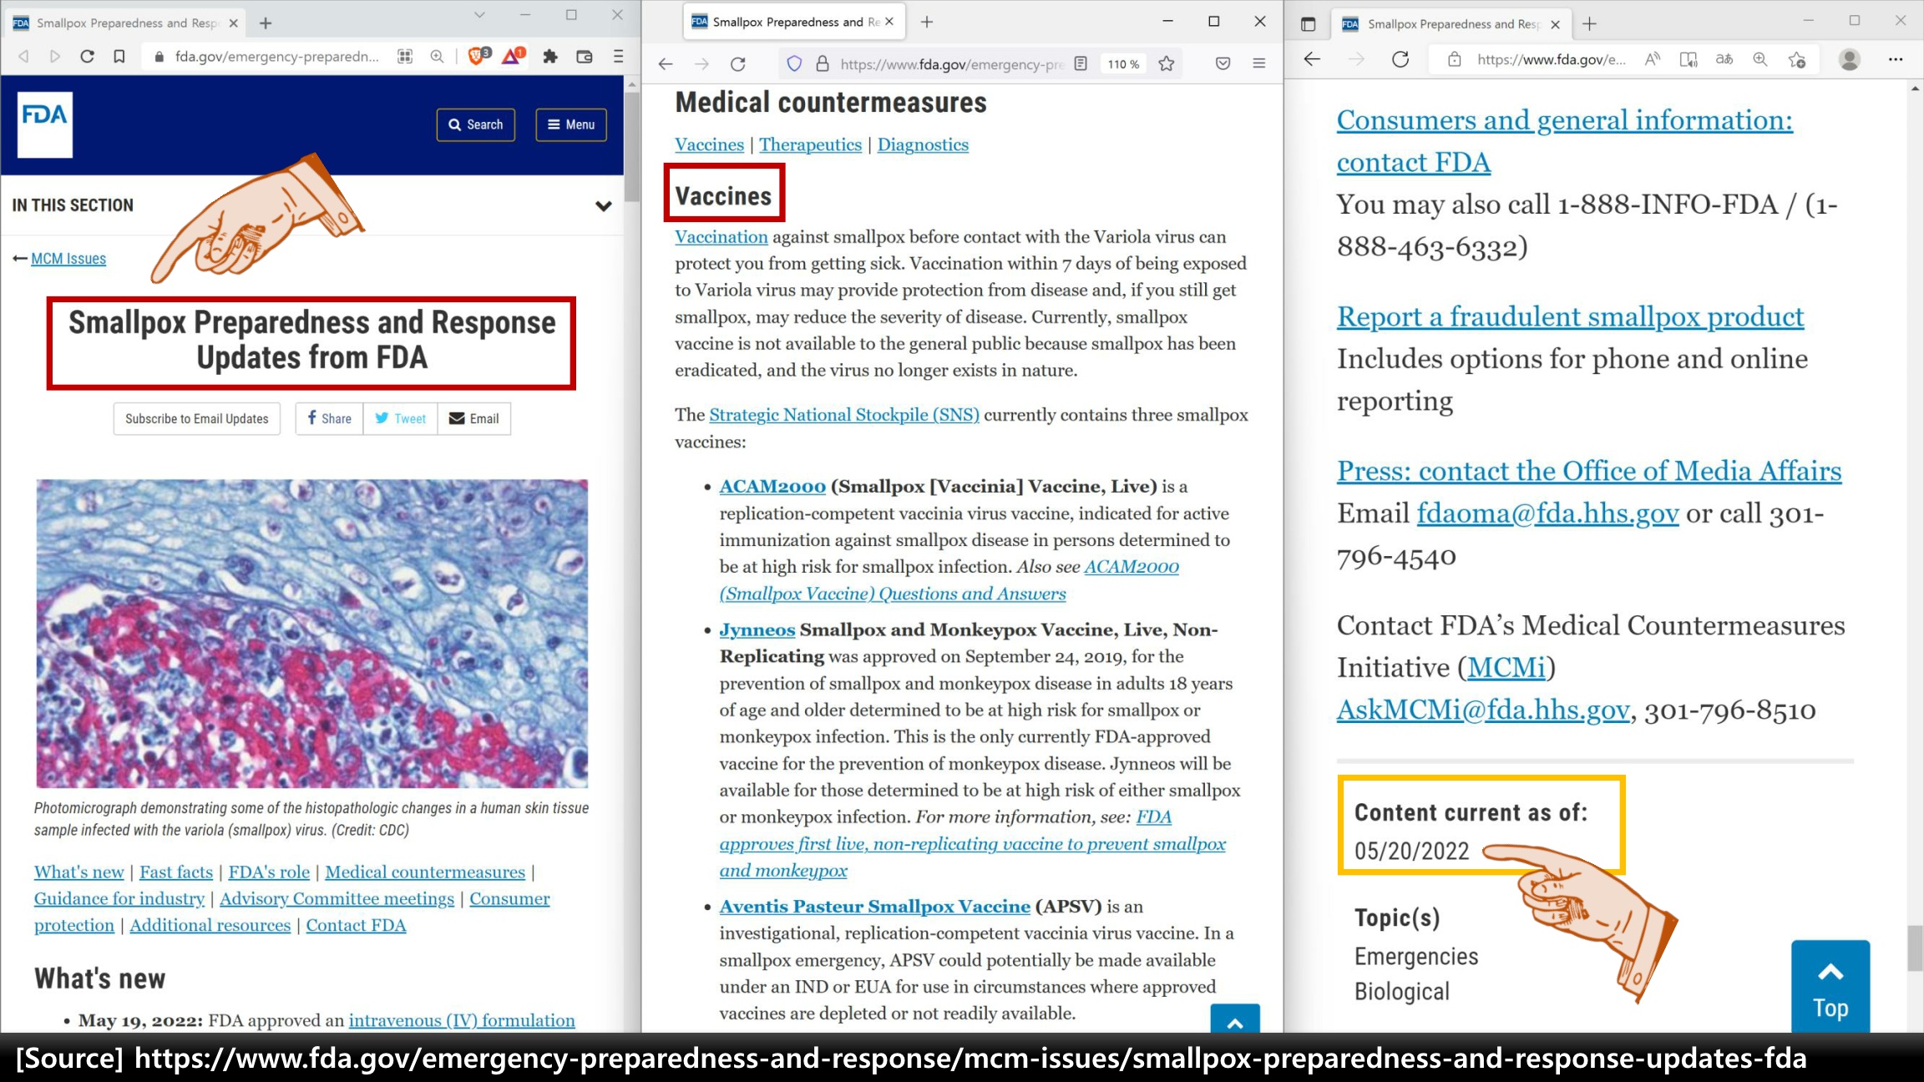Open the FDA Menu button
1924x1082 pixels.
[x=571, y=124]
